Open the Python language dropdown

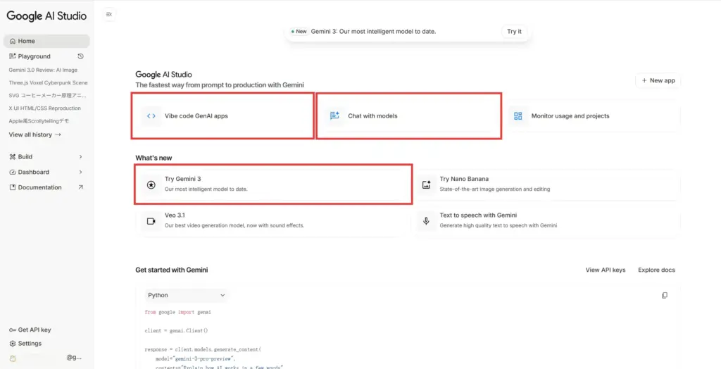187,295
